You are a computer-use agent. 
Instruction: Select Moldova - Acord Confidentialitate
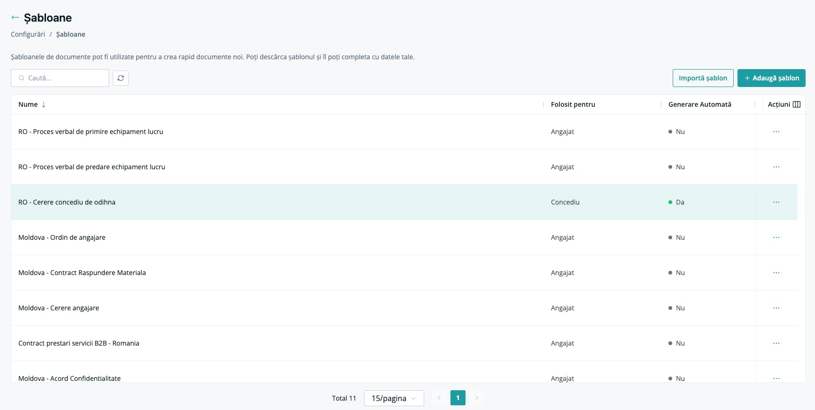coord(70,378)
